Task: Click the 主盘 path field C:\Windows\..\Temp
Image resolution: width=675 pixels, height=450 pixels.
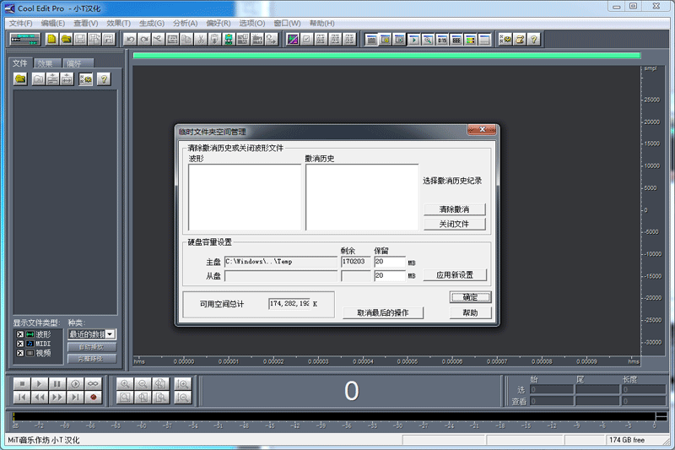Action: 281,262
